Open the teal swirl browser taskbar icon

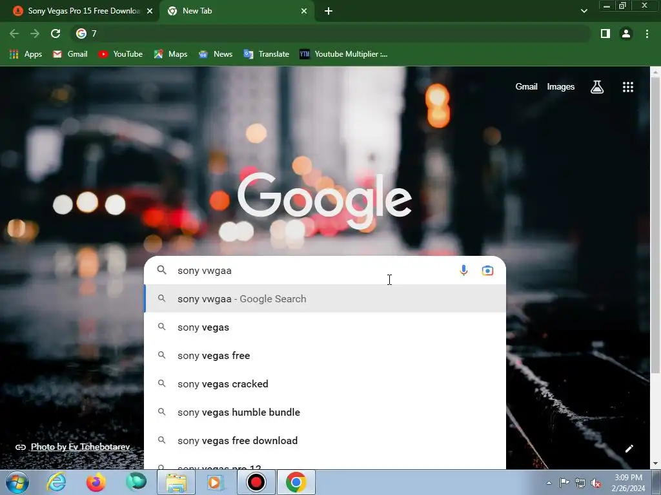pos(136,482)
